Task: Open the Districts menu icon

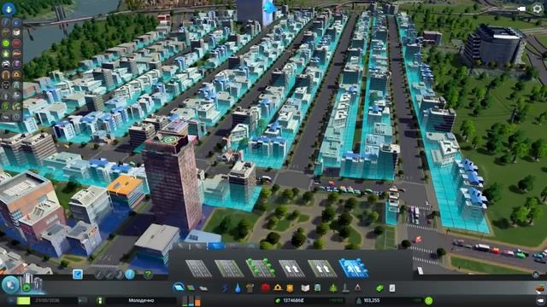Action: pyautogui.click(x=203, y=288)
